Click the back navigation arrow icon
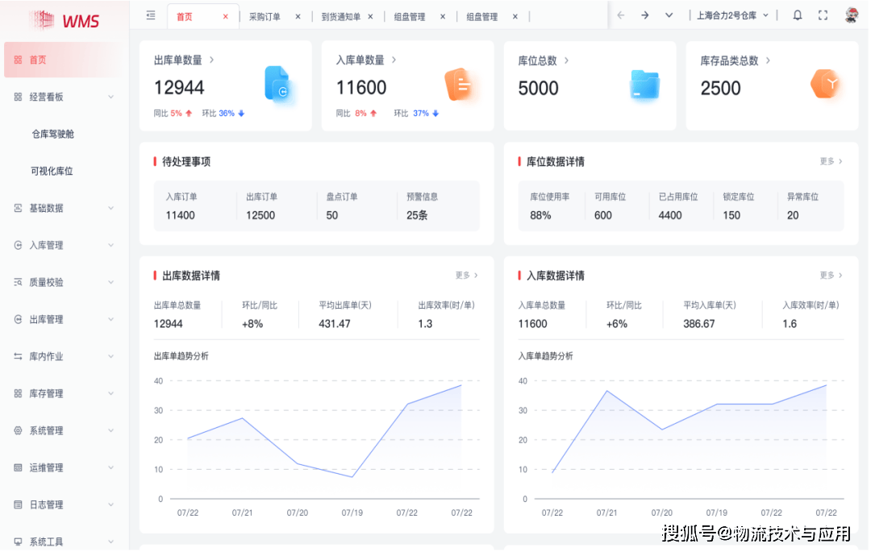 click(621, 15)
